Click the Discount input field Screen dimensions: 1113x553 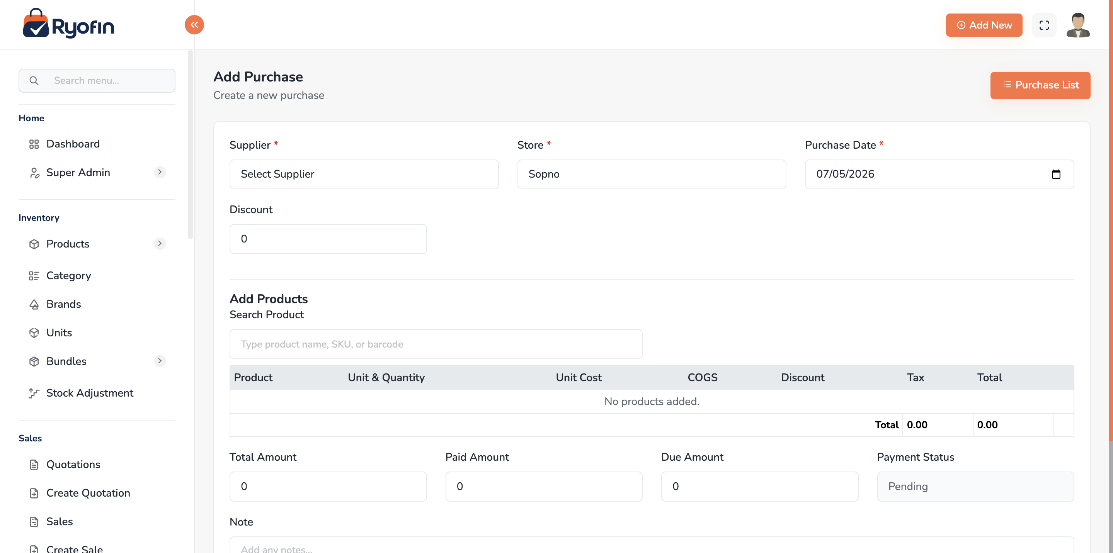coord(328,239)
